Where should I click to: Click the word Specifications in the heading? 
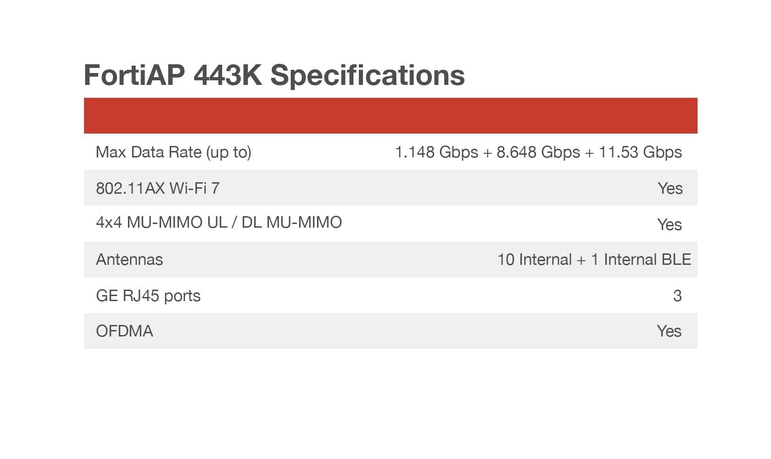pyautogui.click(x=367, y=75)
